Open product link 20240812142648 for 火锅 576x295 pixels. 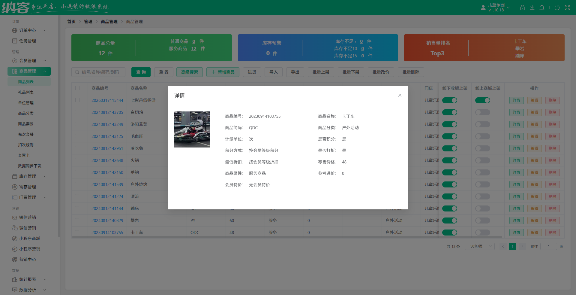(107, 160)
